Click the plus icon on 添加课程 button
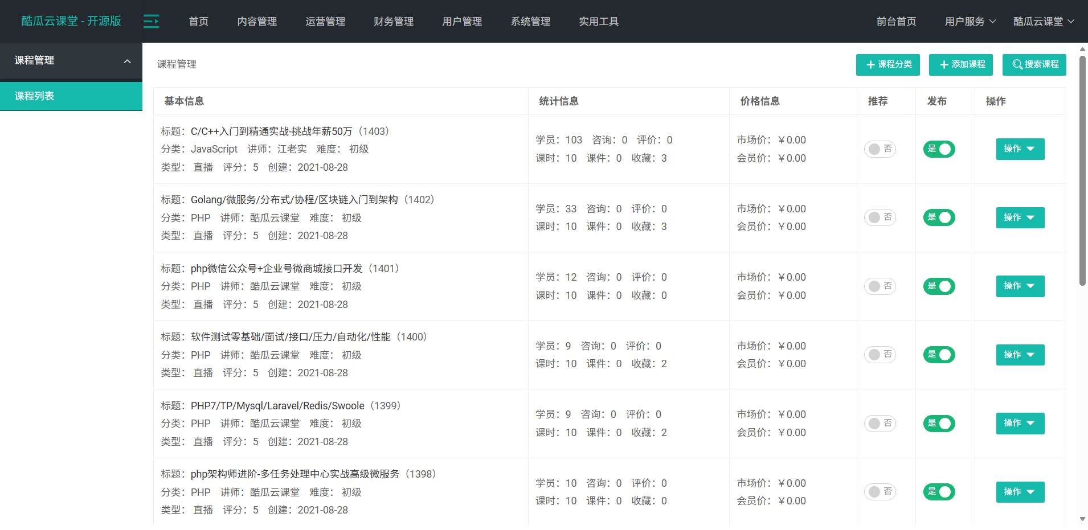 (943, 64)
